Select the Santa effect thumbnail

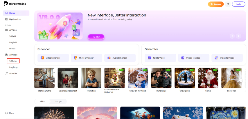pos(208,78)
